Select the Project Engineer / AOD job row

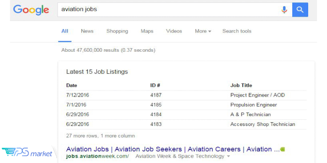click(186, 95)
